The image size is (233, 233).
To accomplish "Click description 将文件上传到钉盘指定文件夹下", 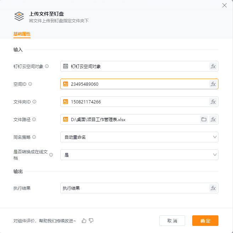I will point(59,21).
